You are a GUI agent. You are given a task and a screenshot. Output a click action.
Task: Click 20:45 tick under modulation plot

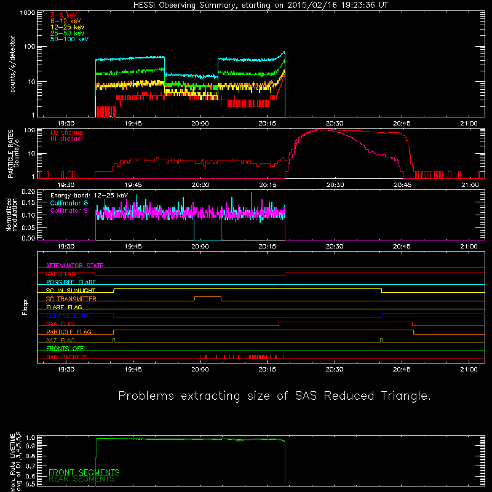tap(402, 247)
